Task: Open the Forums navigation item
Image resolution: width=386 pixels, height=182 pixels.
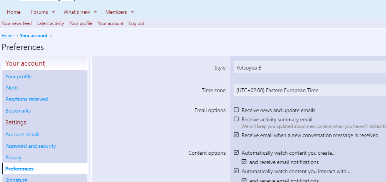Action: click(40, 12)
